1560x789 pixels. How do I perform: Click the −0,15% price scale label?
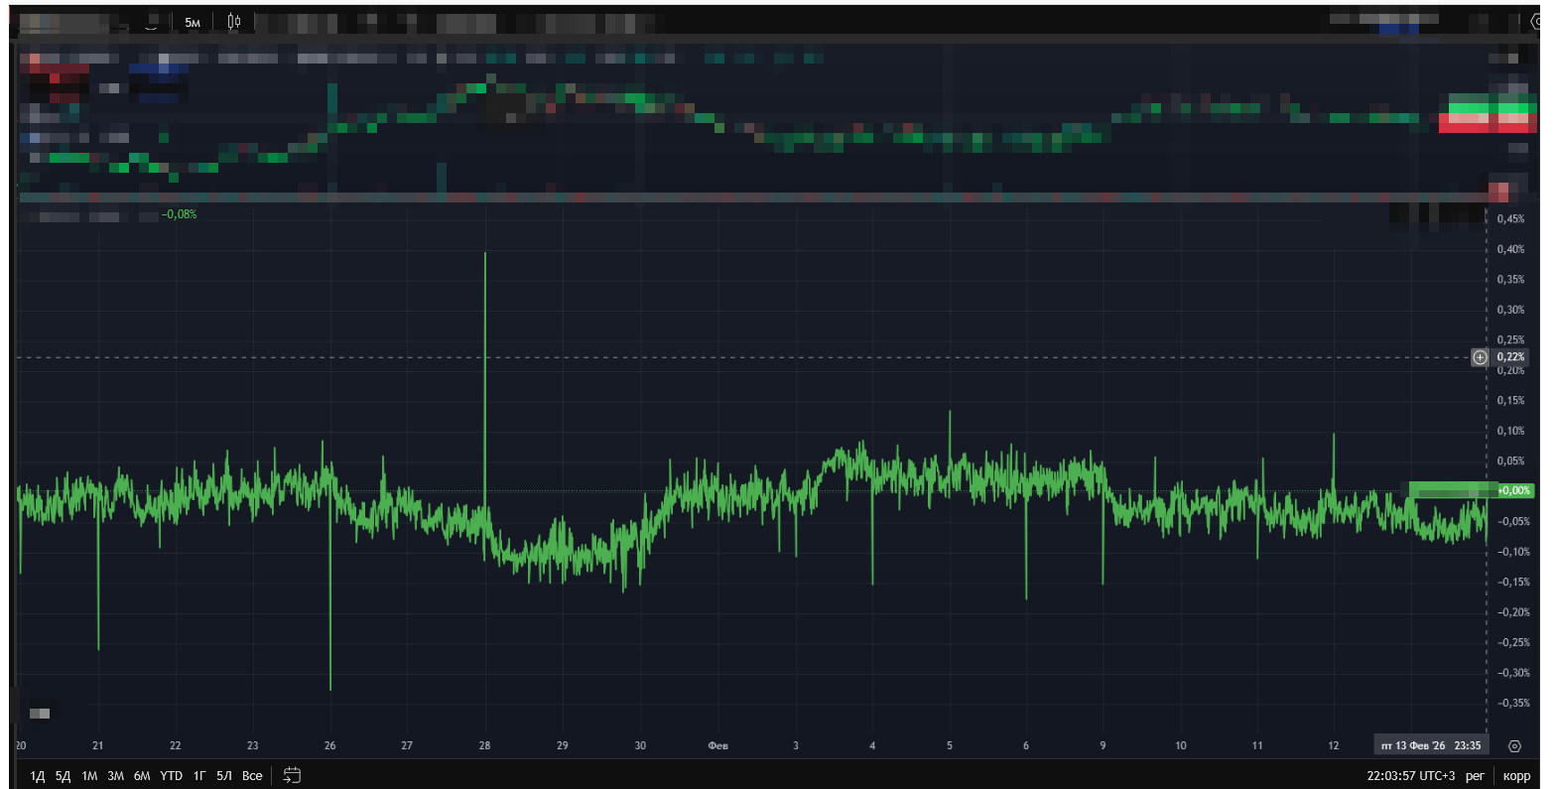pos(1513,583)
